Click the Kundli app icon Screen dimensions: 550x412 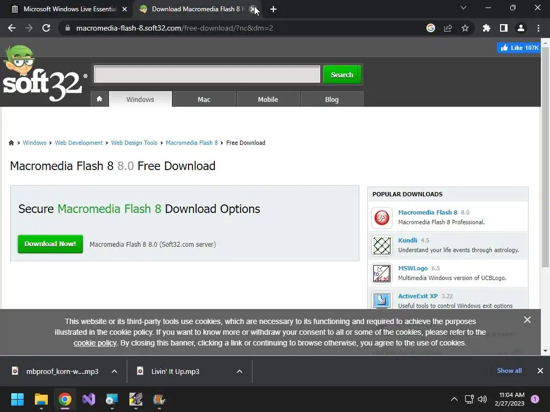coord(382,246)
